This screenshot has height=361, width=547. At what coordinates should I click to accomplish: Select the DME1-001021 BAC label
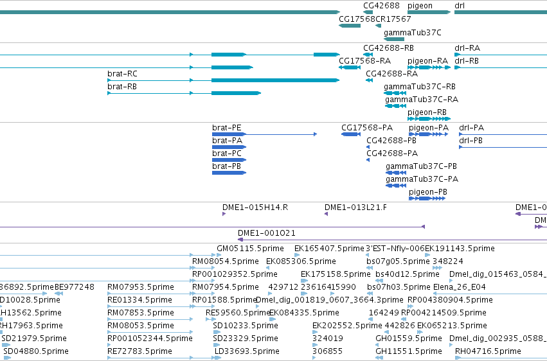[267, 233]
